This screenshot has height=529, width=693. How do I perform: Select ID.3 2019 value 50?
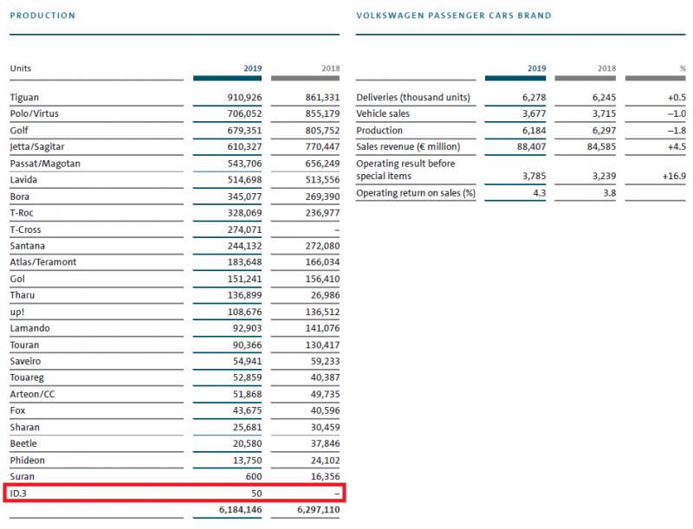point(256,494)
